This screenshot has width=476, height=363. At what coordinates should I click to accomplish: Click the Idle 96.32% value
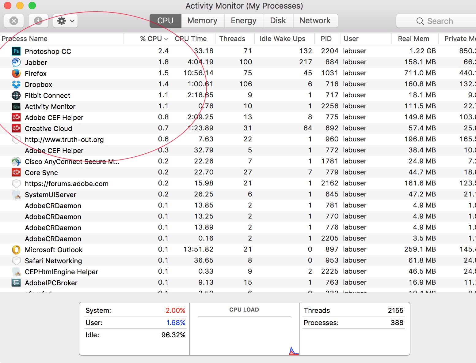[173, 335]
